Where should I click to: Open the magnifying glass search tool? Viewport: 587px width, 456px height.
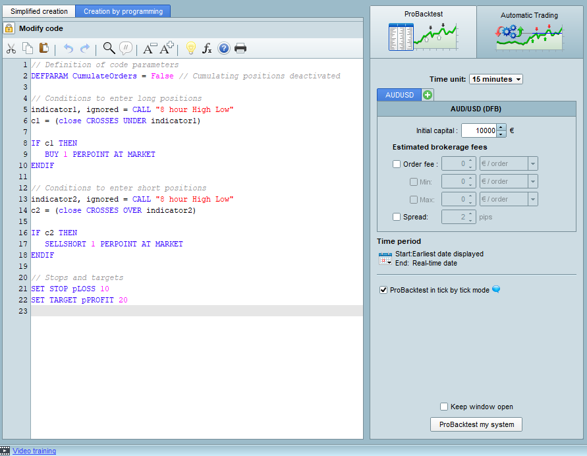(x=109, y=48)
